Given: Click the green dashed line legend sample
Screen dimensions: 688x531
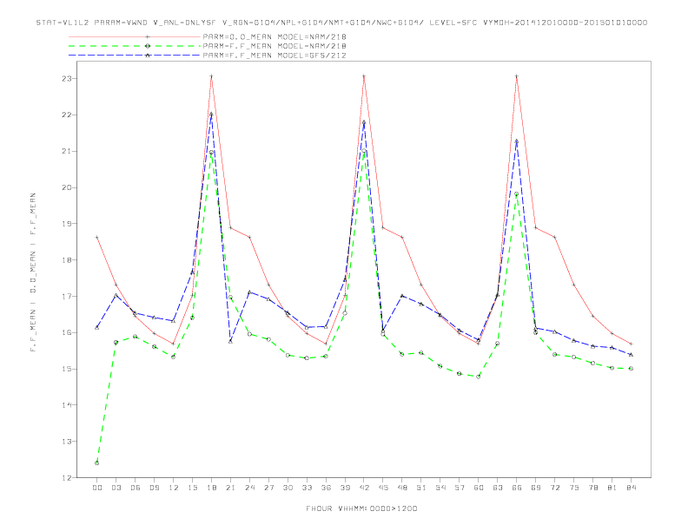Looking at the screenshot, I should [x=135, y=46].
